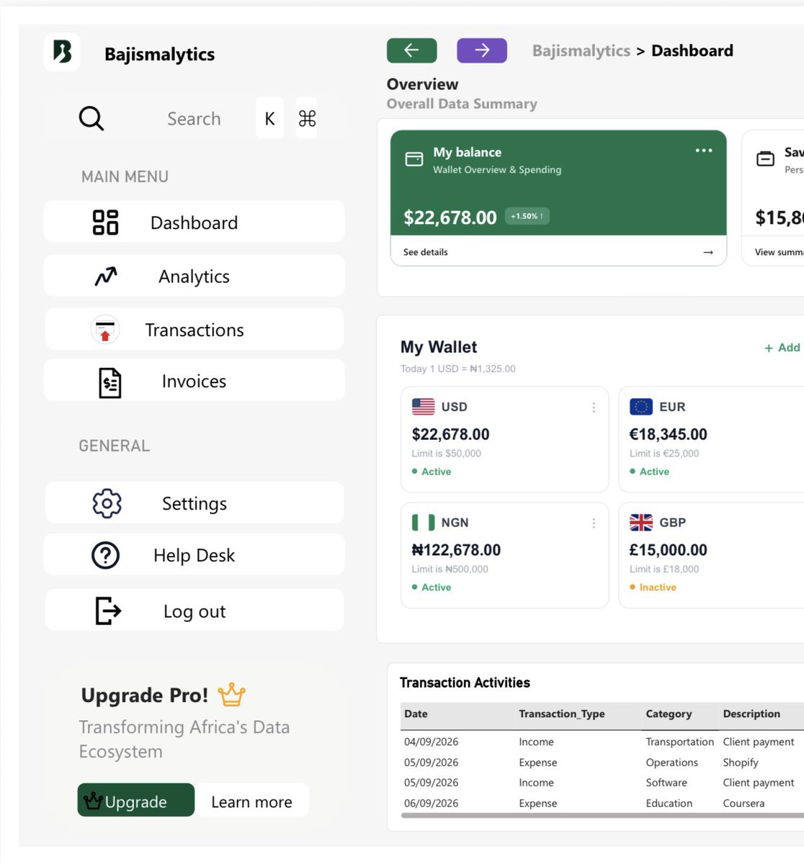Viewport: 804px width, 864px height.
Task: Click the purple forward arrow button
Action: [482, 50]
